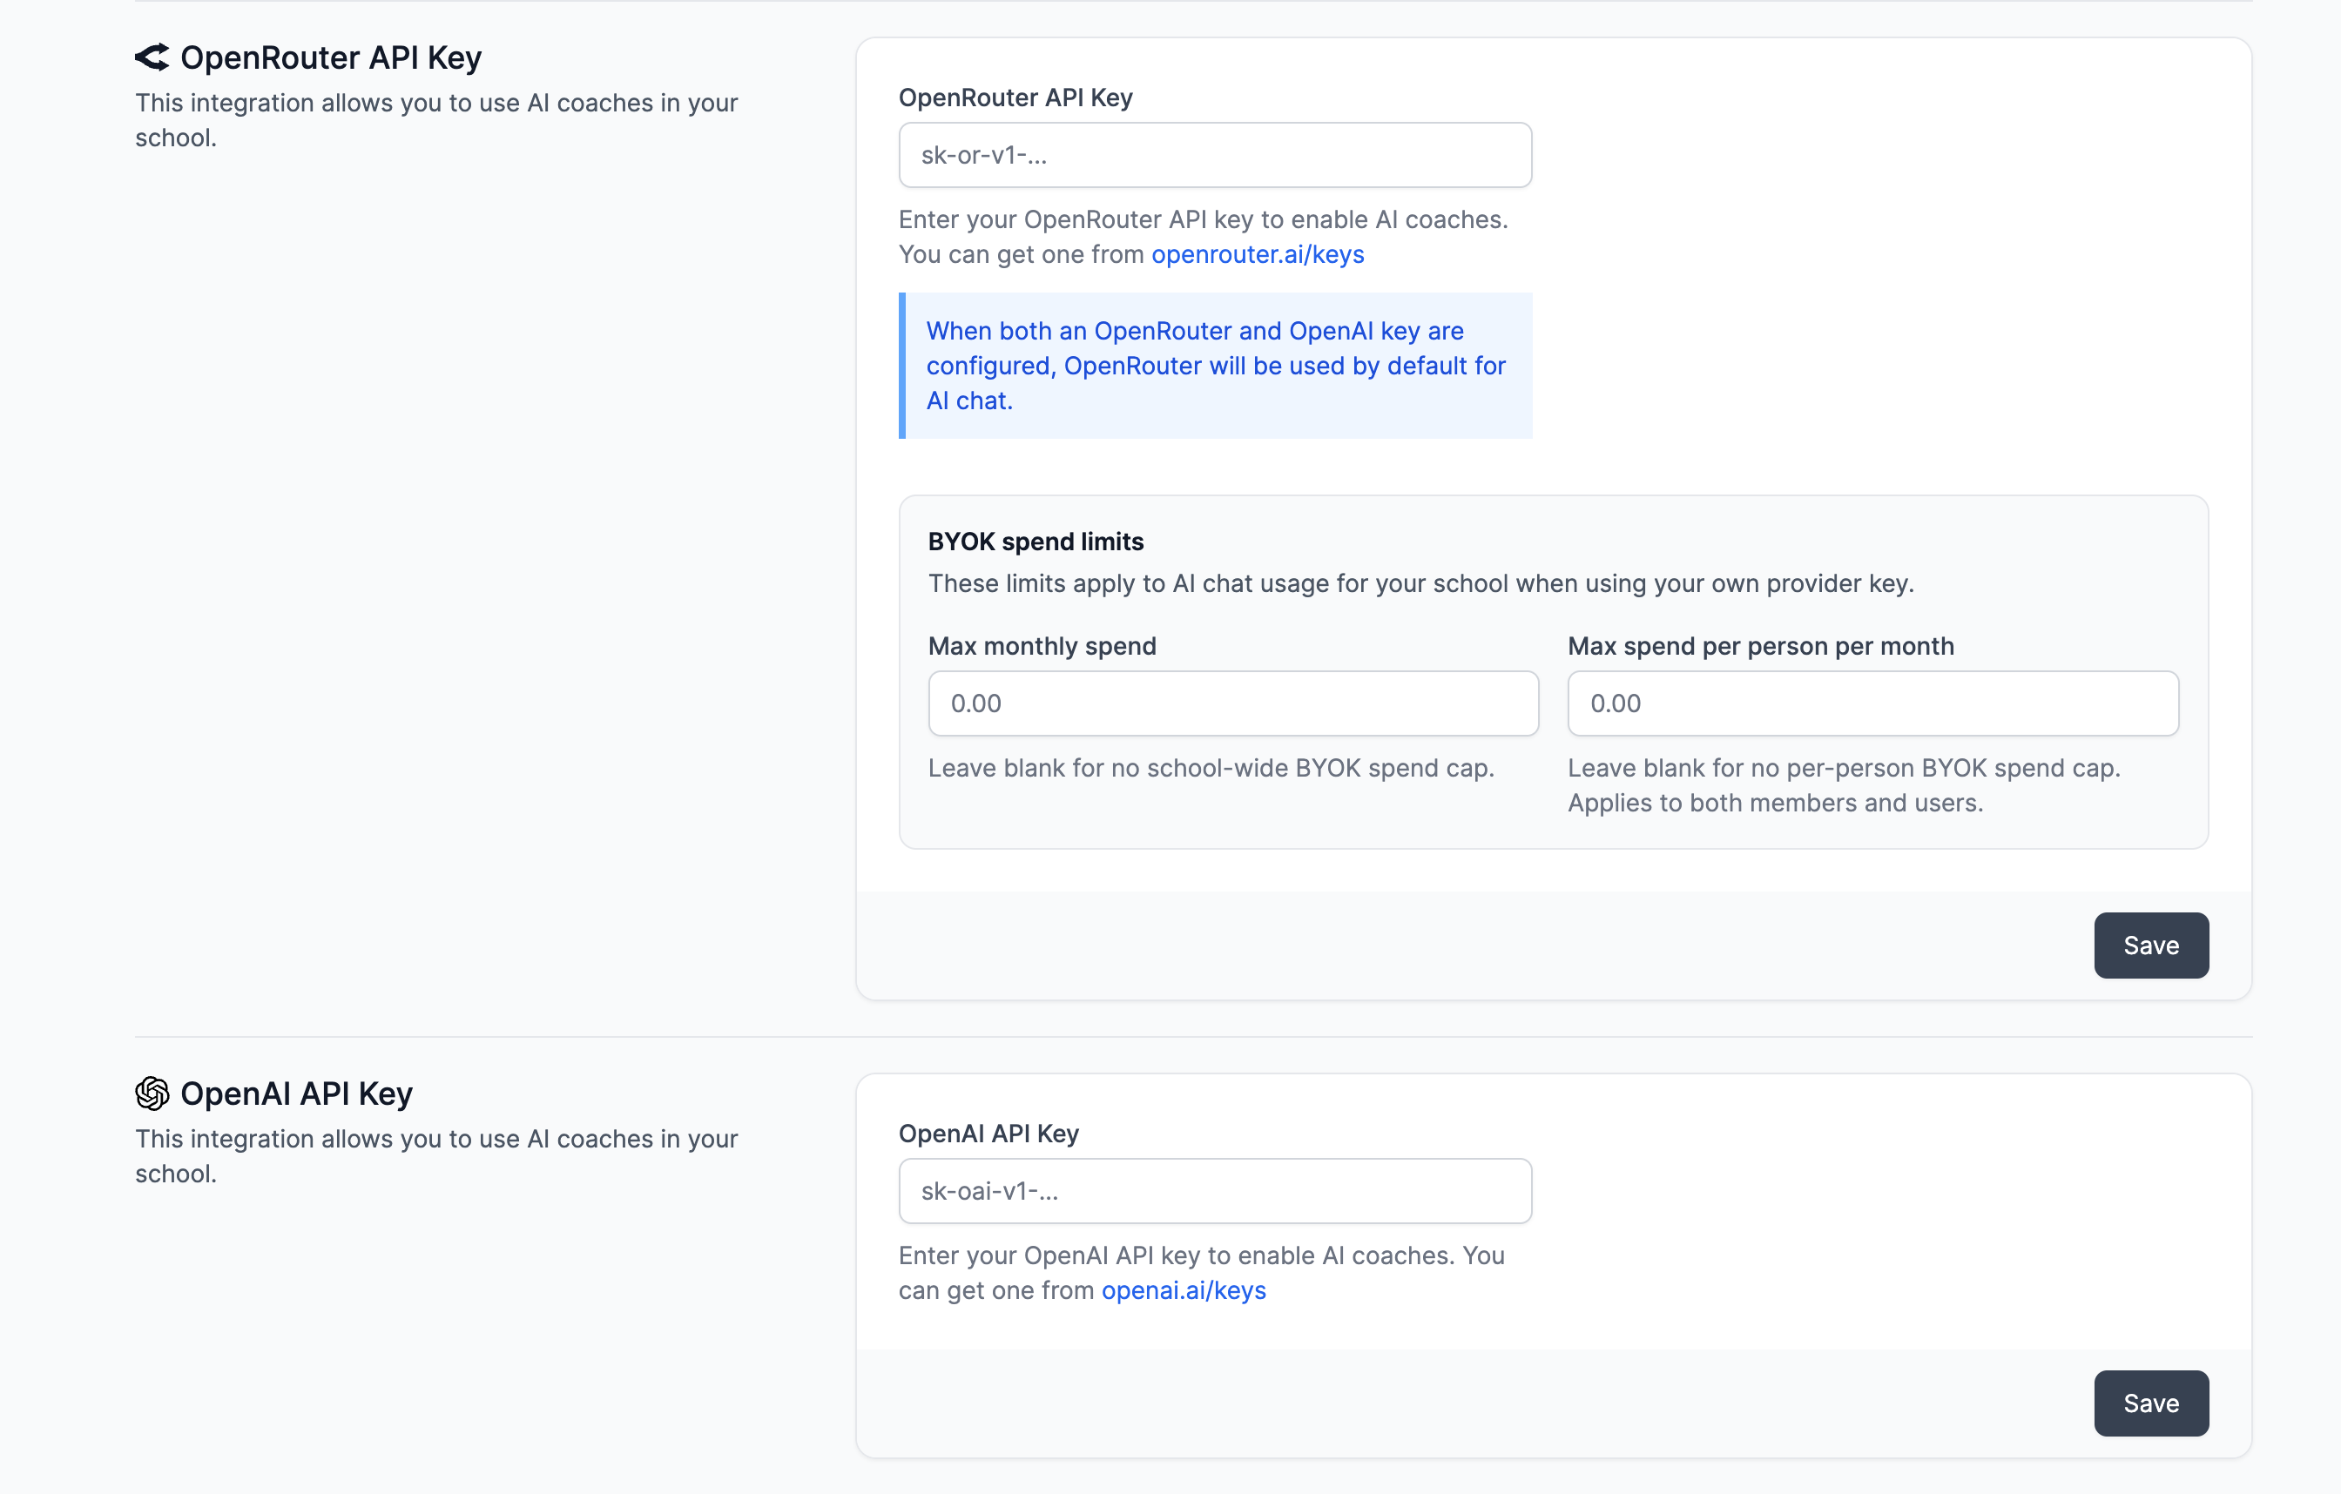The width and height of the screenshot is (2341, 1494).
Task: Click the BYOK spend limits title
Action: pos(1036,542)
